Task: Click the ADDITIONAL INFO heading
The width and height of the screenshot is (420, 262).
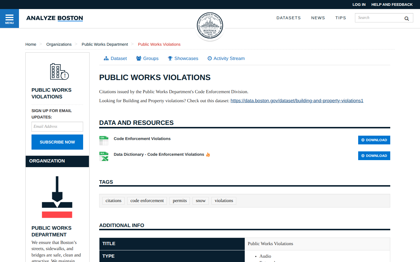Action: click(122, 225)
